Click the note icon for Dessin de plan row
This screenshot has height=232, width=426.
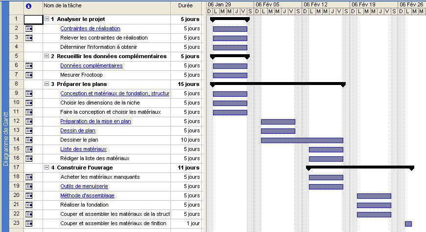pyautogui.click(x=29, y=130)
